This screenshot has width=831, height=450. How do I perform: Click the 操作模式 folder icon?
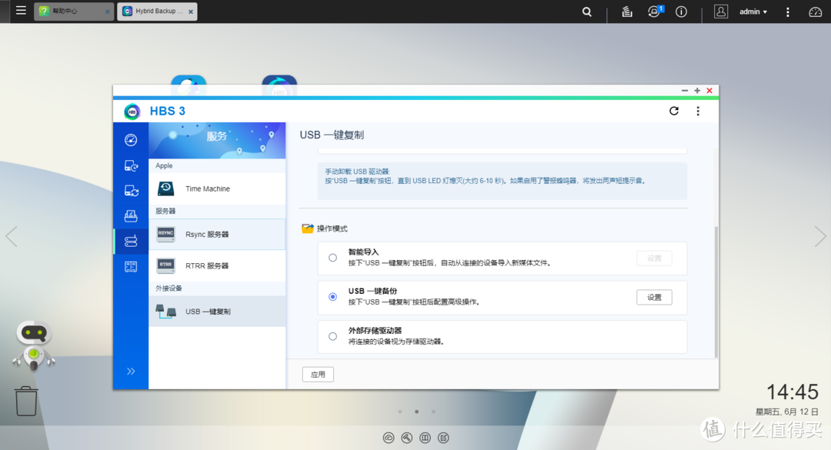[307, 228]
